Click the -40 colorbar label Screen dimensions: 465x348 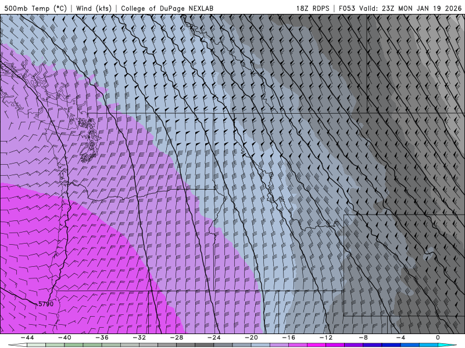point(65,338)
